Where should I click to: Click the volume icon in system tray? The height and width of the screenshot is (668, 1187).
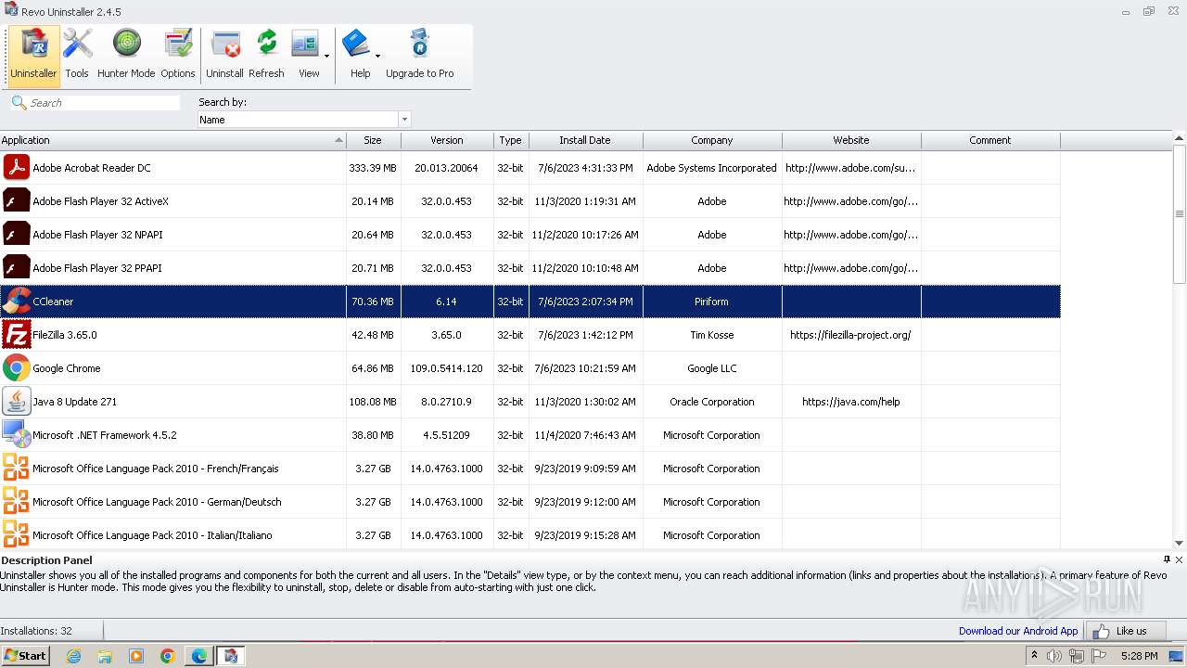click(1054, 656)
